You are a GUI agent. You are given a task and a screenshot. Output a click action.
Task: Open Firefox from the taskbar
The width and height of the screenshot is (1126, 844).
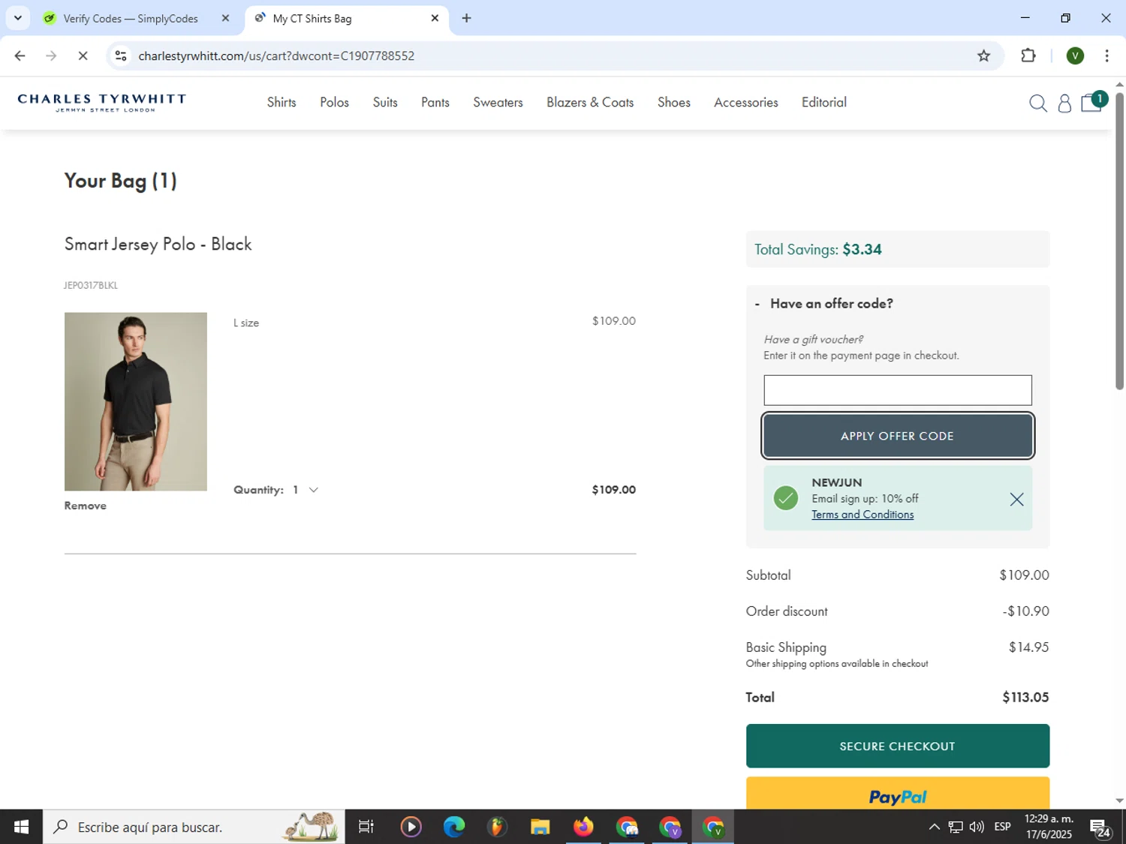pos(583,827)
